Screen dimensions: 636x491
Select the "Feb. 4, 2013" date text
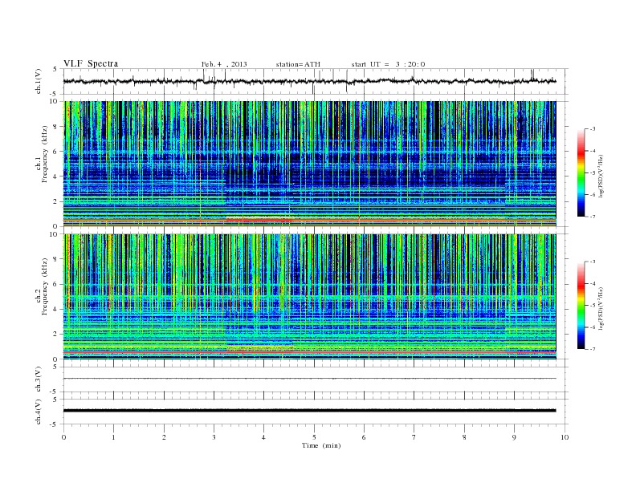(224, 64)
